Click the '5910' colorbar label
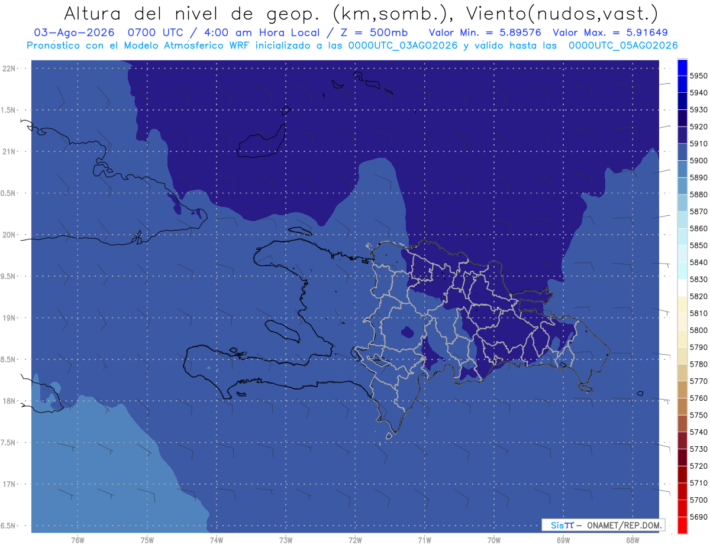This screenshot has width=710, height=548. click(x=698, y=144)
